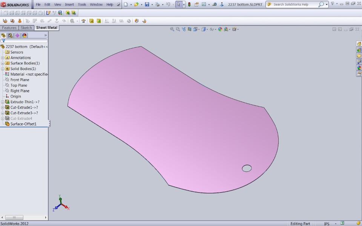The width and height of the screenshot is (362, 226).
Task: Open SolidWorks Resources home icon in task pane
Action: [359, 44]
